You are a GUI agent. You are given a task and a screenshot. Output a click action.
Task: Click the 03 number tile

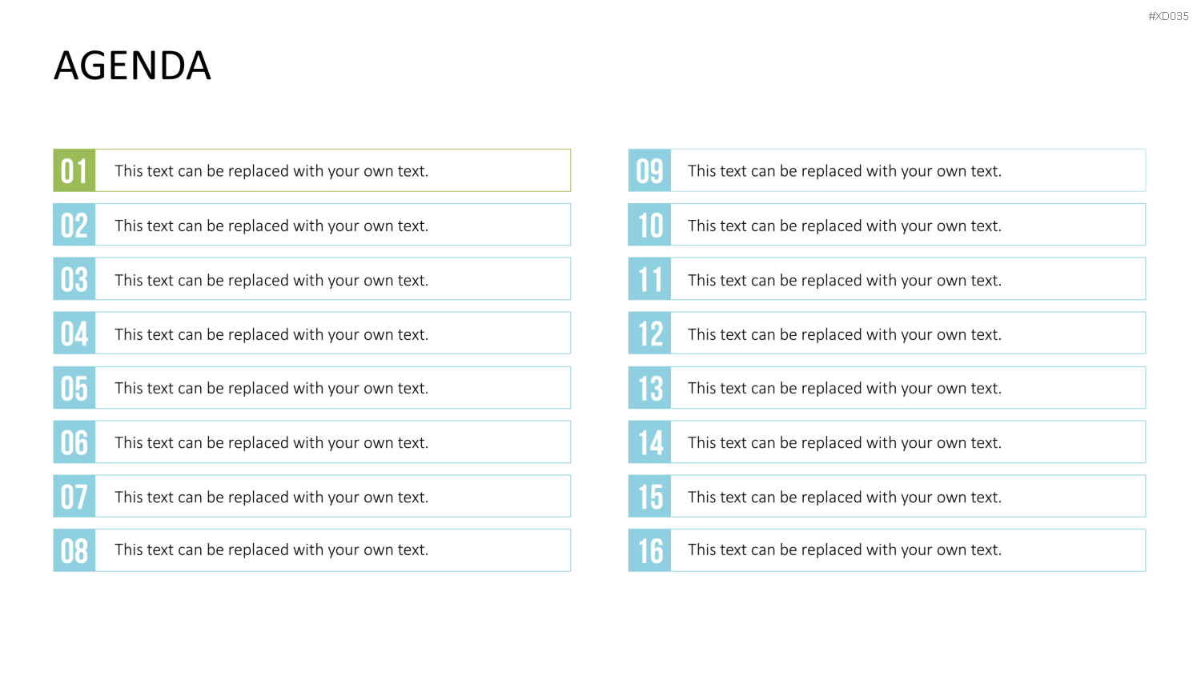[74, 279]
